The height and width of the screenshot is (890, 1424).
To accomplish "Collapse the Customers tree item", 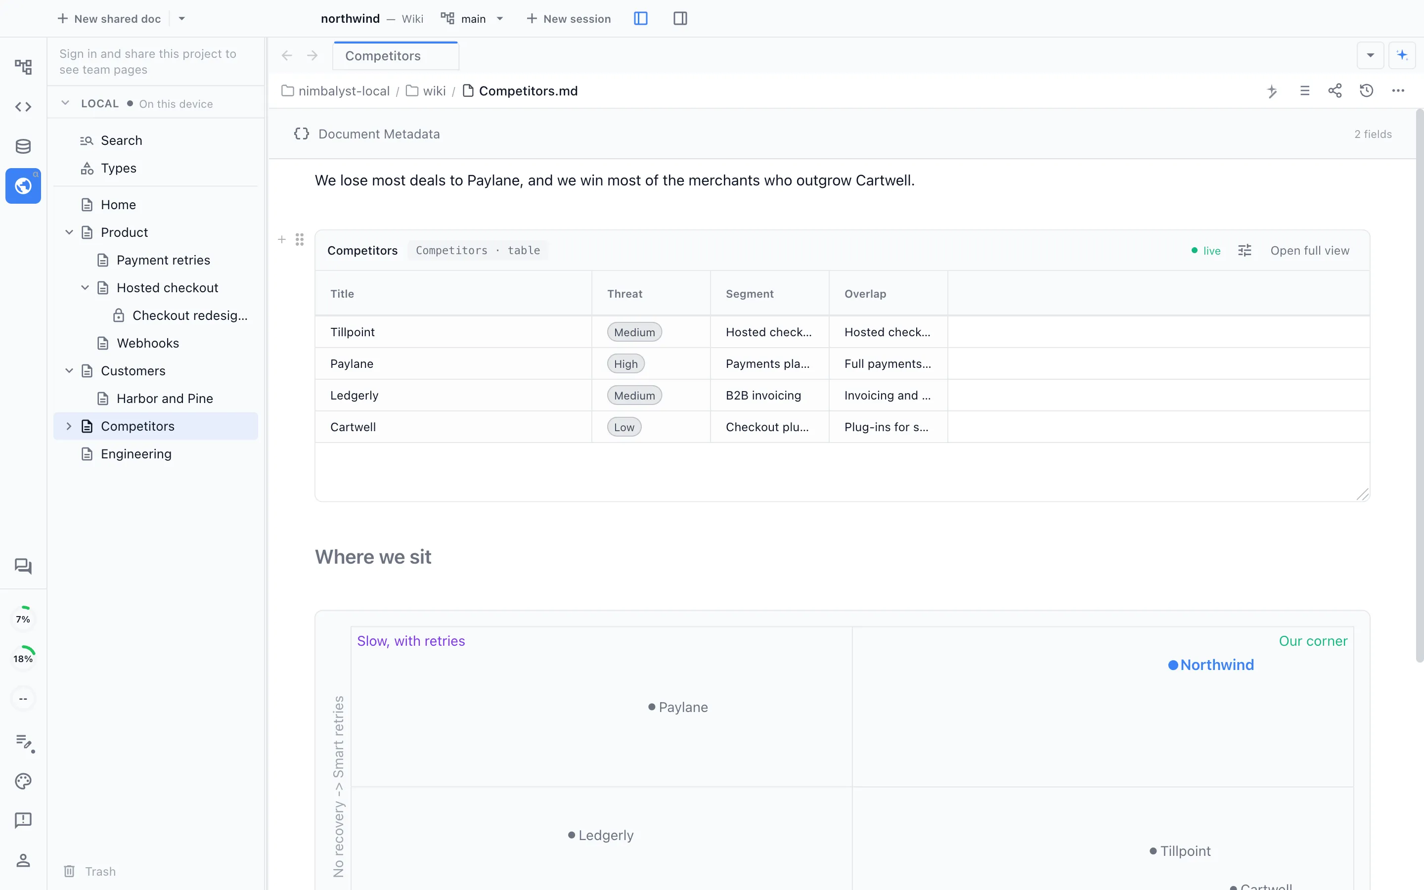I will 69,371.
